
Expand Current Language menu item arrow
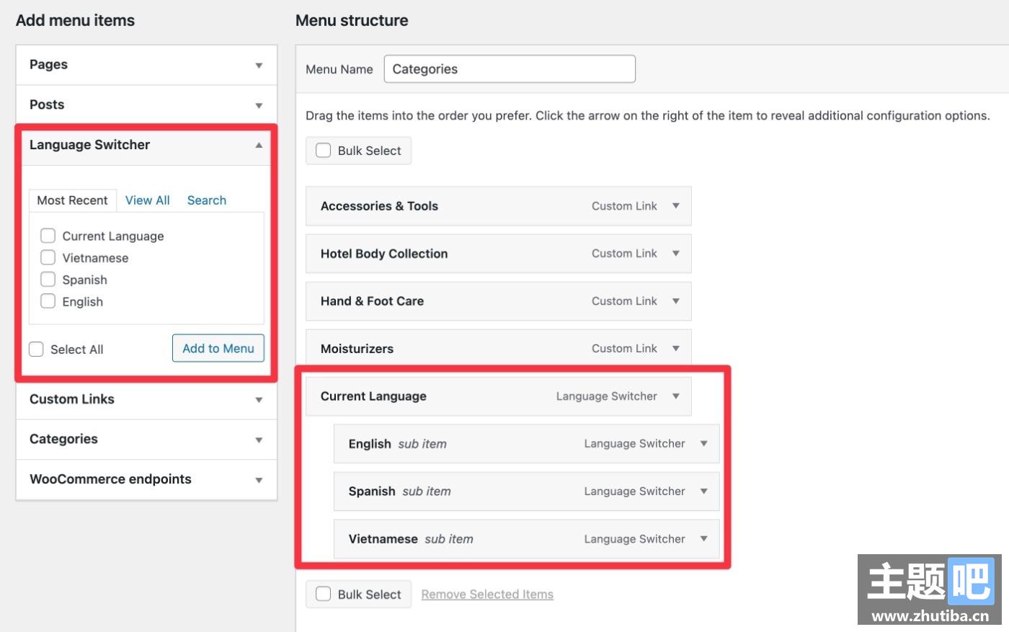(675, 396)
